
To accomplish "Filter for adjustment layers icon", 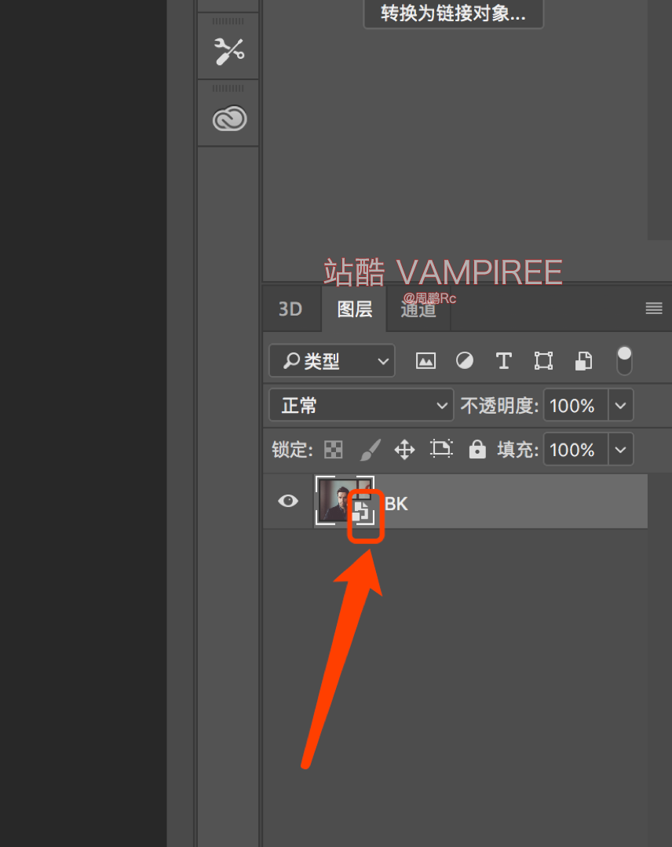I will pyautogui.click(x=465, y=360).
